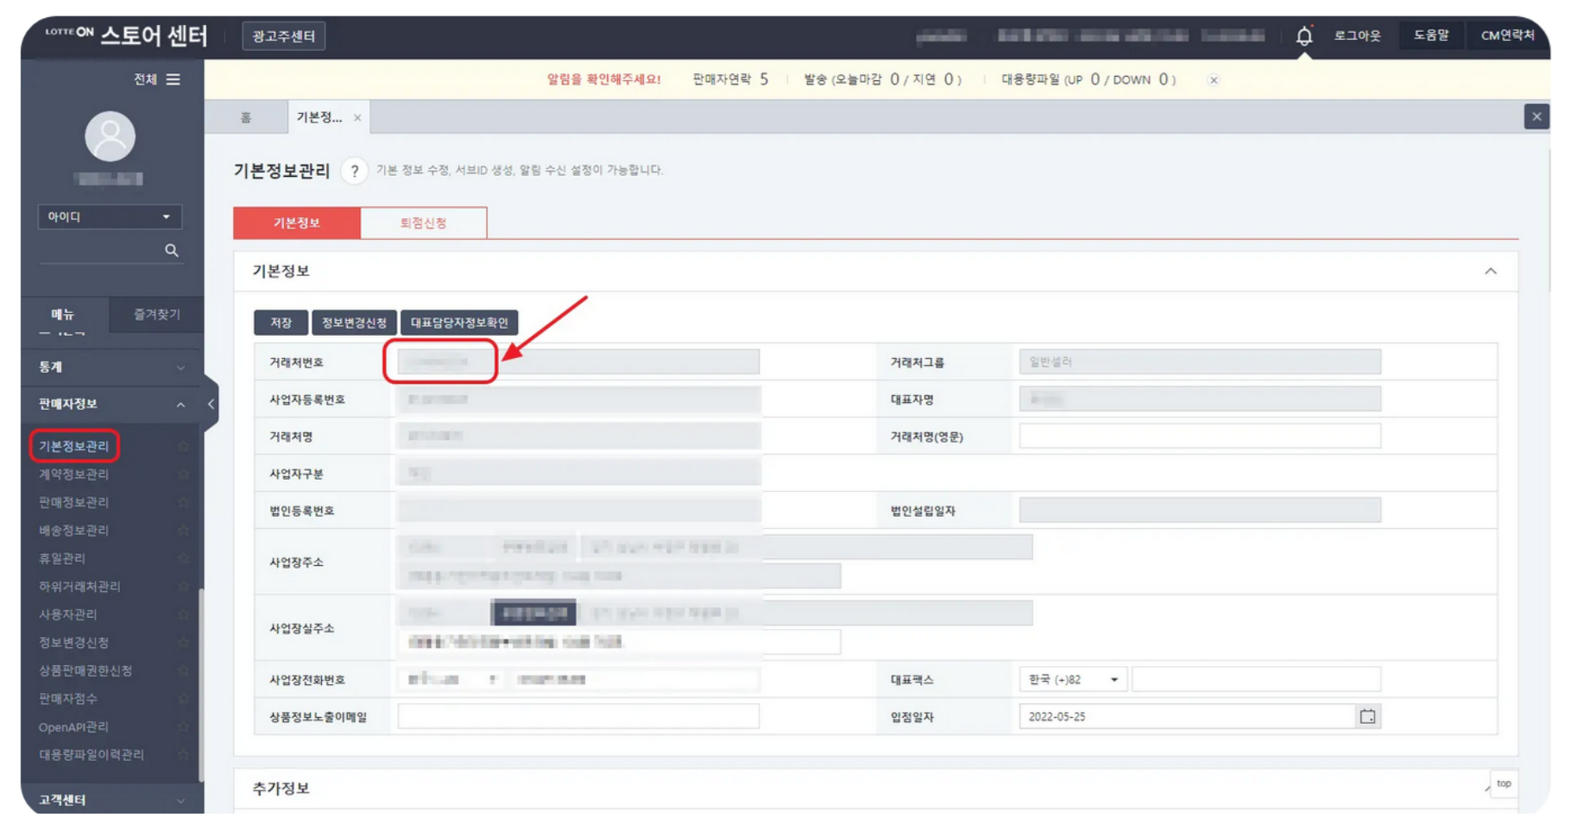Screen dimensions: 1571x830
Task: Switch to the 퇴점신청 tab
Action: tap(423, 223)
